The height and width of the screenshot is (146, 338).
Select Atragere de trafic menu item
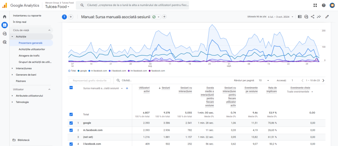click(x=29, y=55)
